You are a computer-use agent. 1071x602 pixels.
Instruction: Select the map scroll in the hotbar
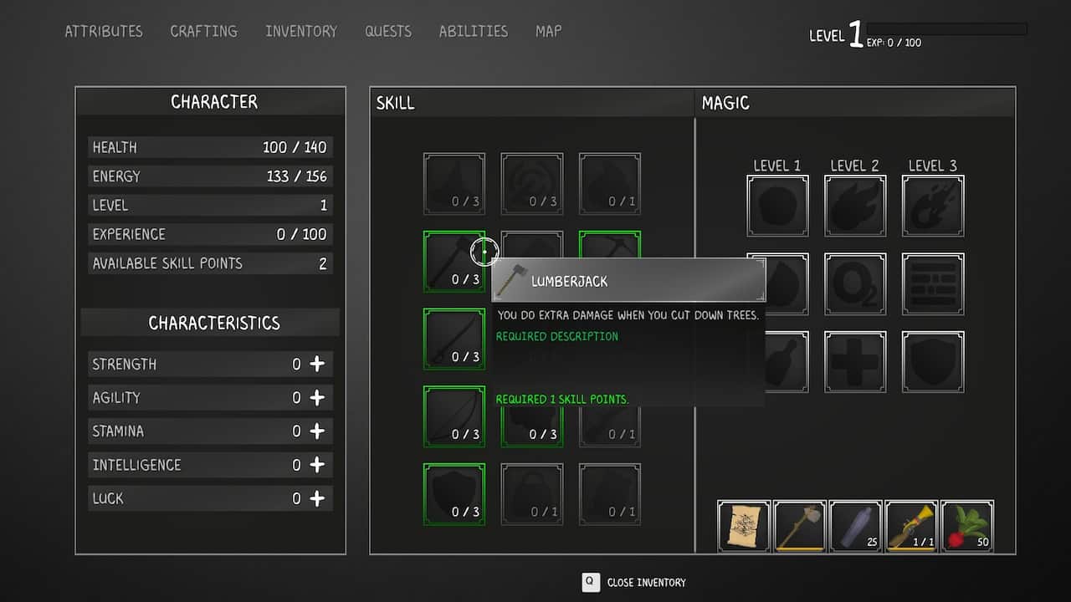[744, 526]
